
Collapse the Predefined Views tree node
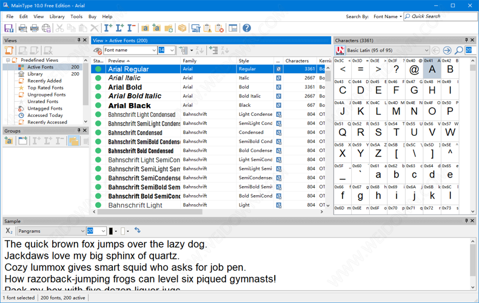pyautogui.click(x=8, y=60)
